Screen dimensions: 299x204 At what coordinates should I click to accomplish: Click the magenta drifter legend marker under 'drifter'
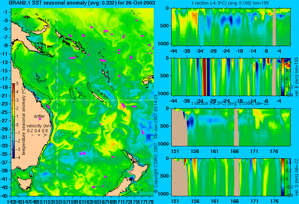click(40, 119)
